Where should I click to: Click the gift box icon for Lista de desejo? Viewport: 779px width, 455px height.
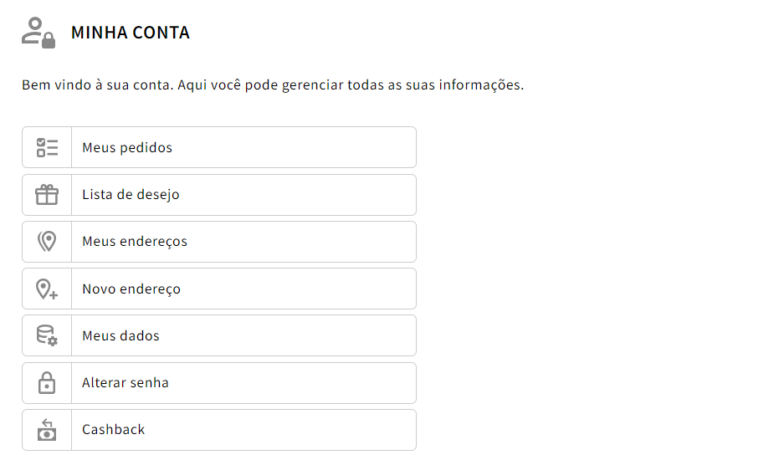[47, 194]
